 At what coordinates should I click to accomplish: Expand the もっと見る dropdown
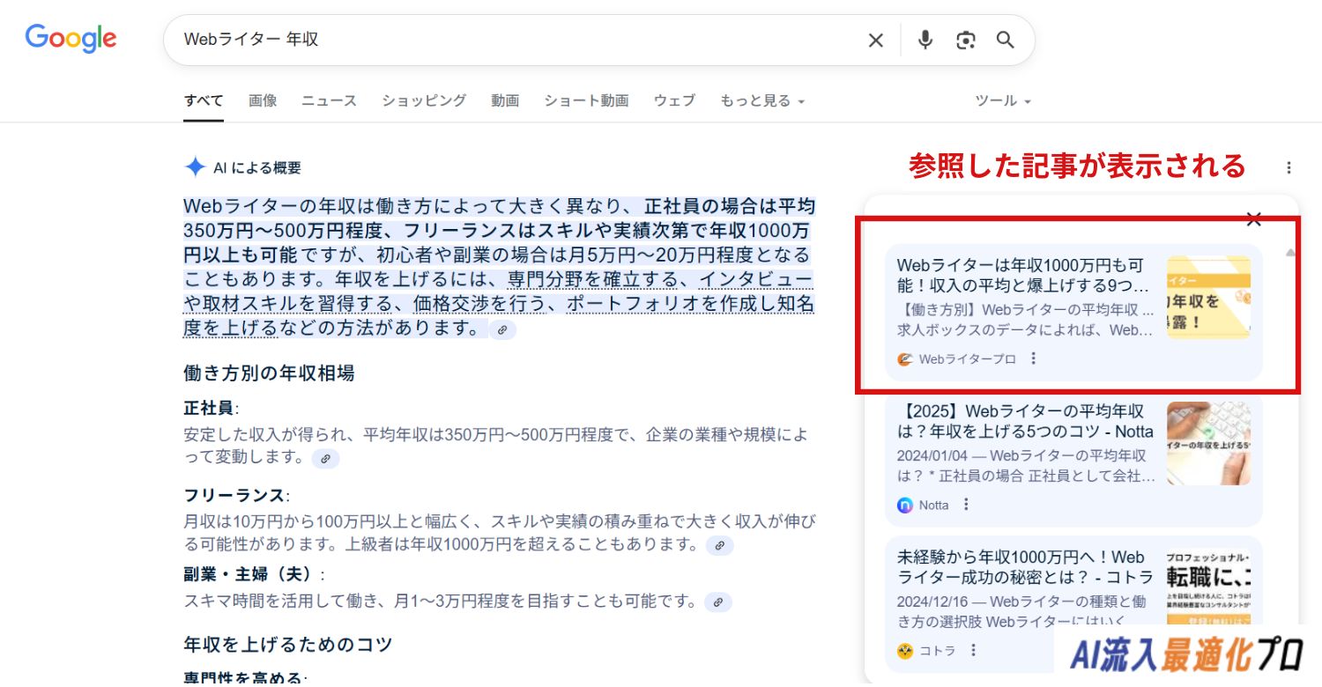click(x=761, y=101)
